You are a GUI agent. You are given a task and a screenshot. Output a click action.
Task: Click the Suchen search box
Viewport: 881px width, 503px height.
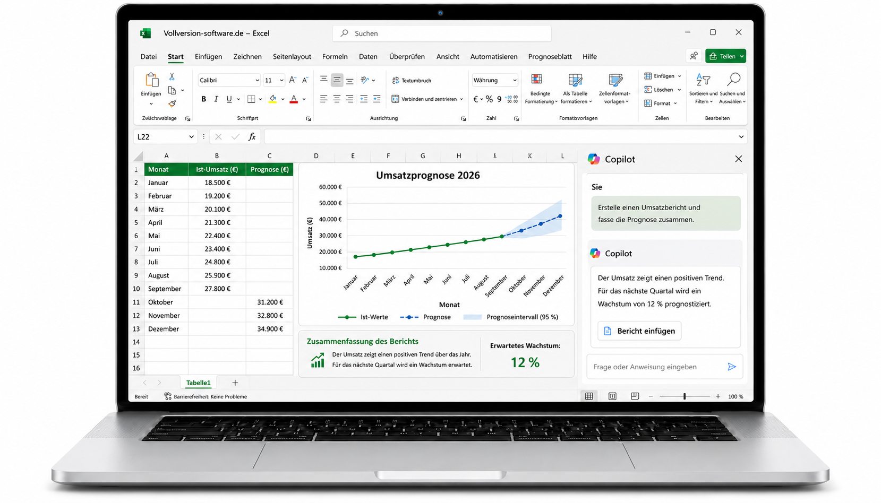(442, 33)
